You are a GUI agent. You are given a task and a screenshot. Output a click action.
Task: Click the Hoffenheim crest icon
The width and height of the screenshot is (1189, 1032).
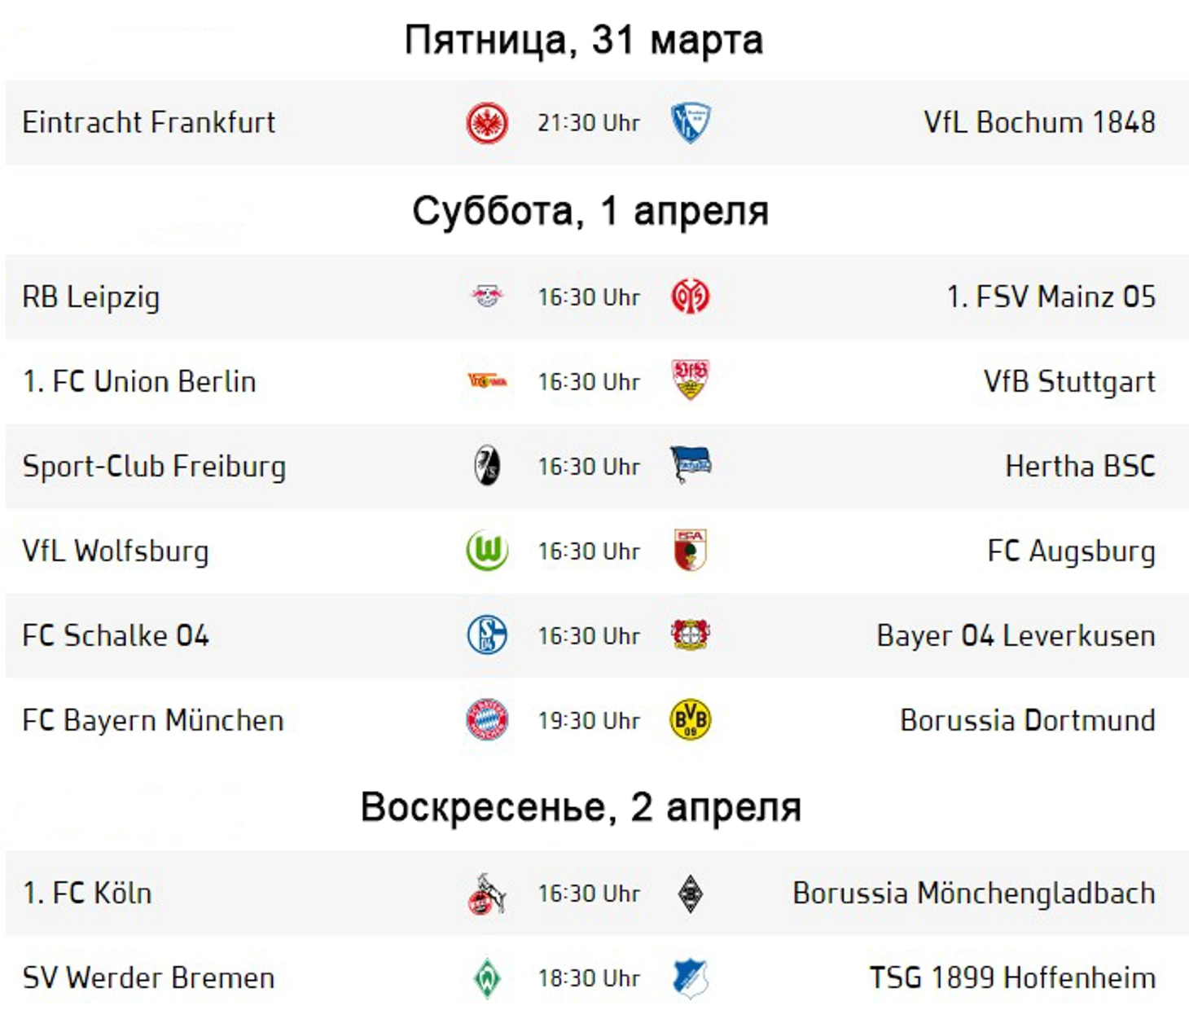(x=690, y=978)
